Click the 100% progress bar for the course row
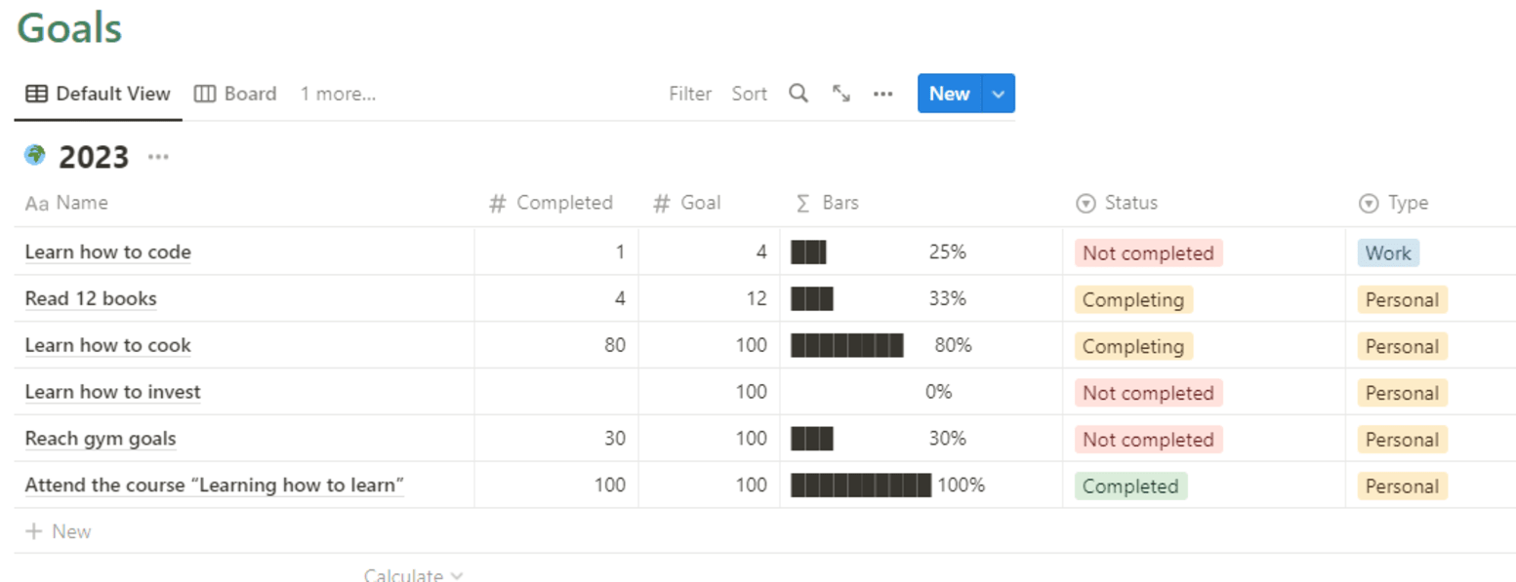This screenshot has width=1516, height=582. coord(861,485)
